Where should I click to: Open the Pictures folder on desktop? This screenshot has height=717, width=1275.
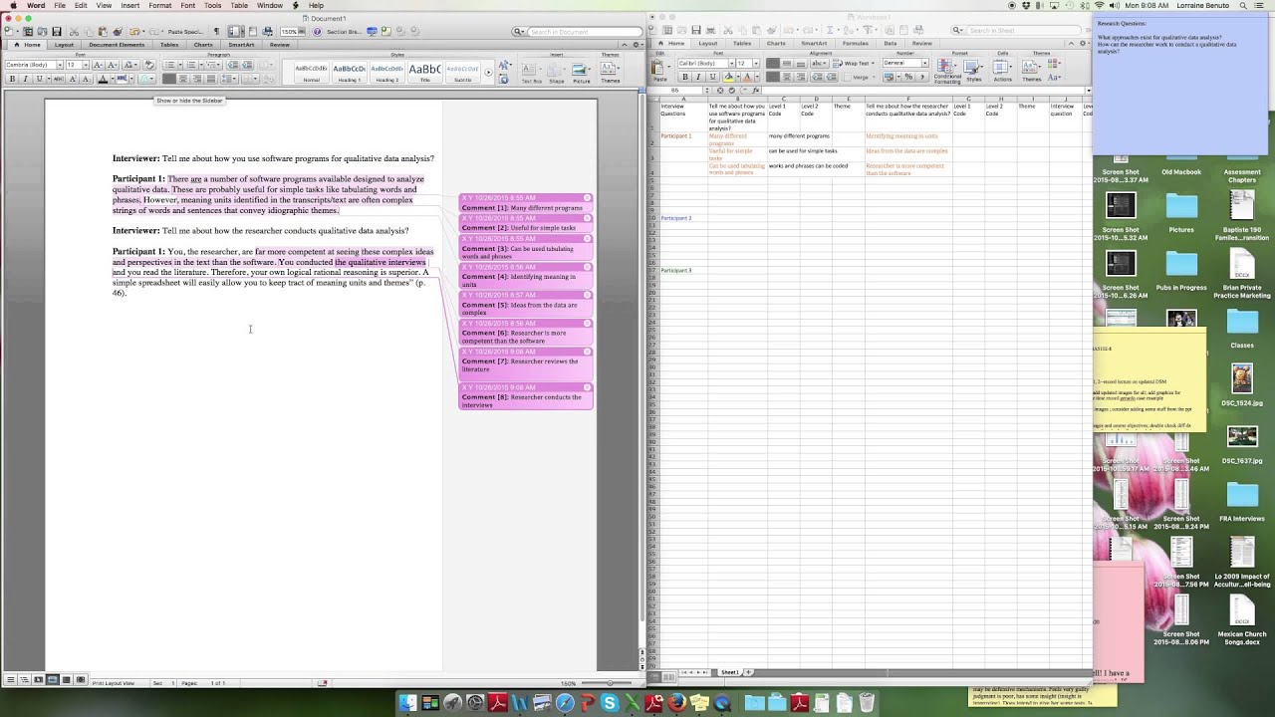coord(1181,212)
